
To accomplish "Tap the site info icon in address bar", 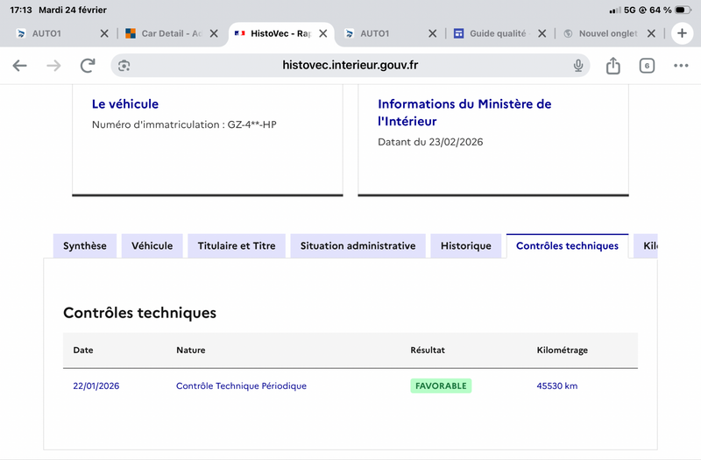I will (x=124, y=66).
